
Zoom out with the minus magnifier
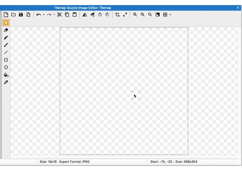142,15
